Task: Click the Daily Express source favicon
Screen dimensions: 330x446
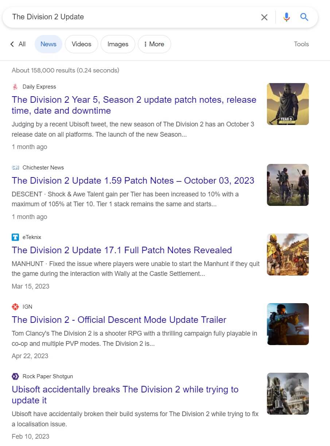Action: pyautogui.click(x=15, y=87)
